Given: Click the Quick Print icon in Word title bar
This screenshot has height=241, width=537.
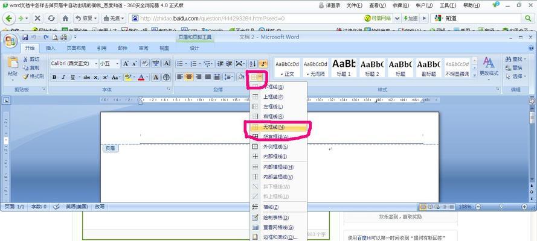Looking at the screenshot, I should (64, 37).
